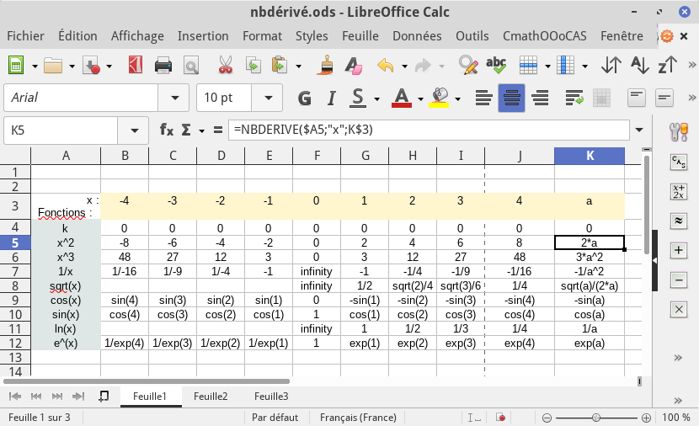Click the formula input line

(430, 130)
